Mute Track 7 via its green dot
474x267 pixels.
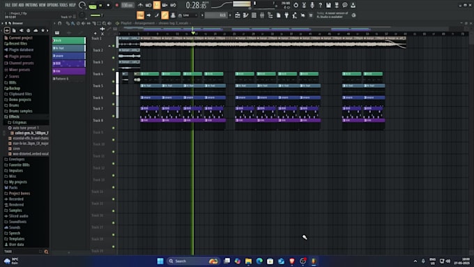coord(114,116)
